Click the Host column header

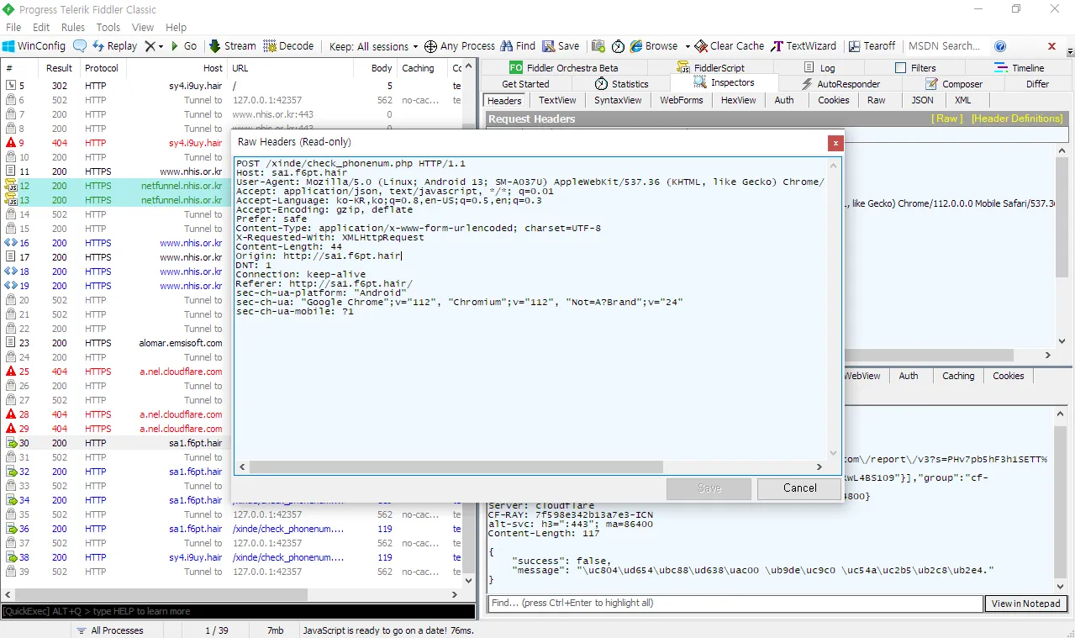[177, 68]
